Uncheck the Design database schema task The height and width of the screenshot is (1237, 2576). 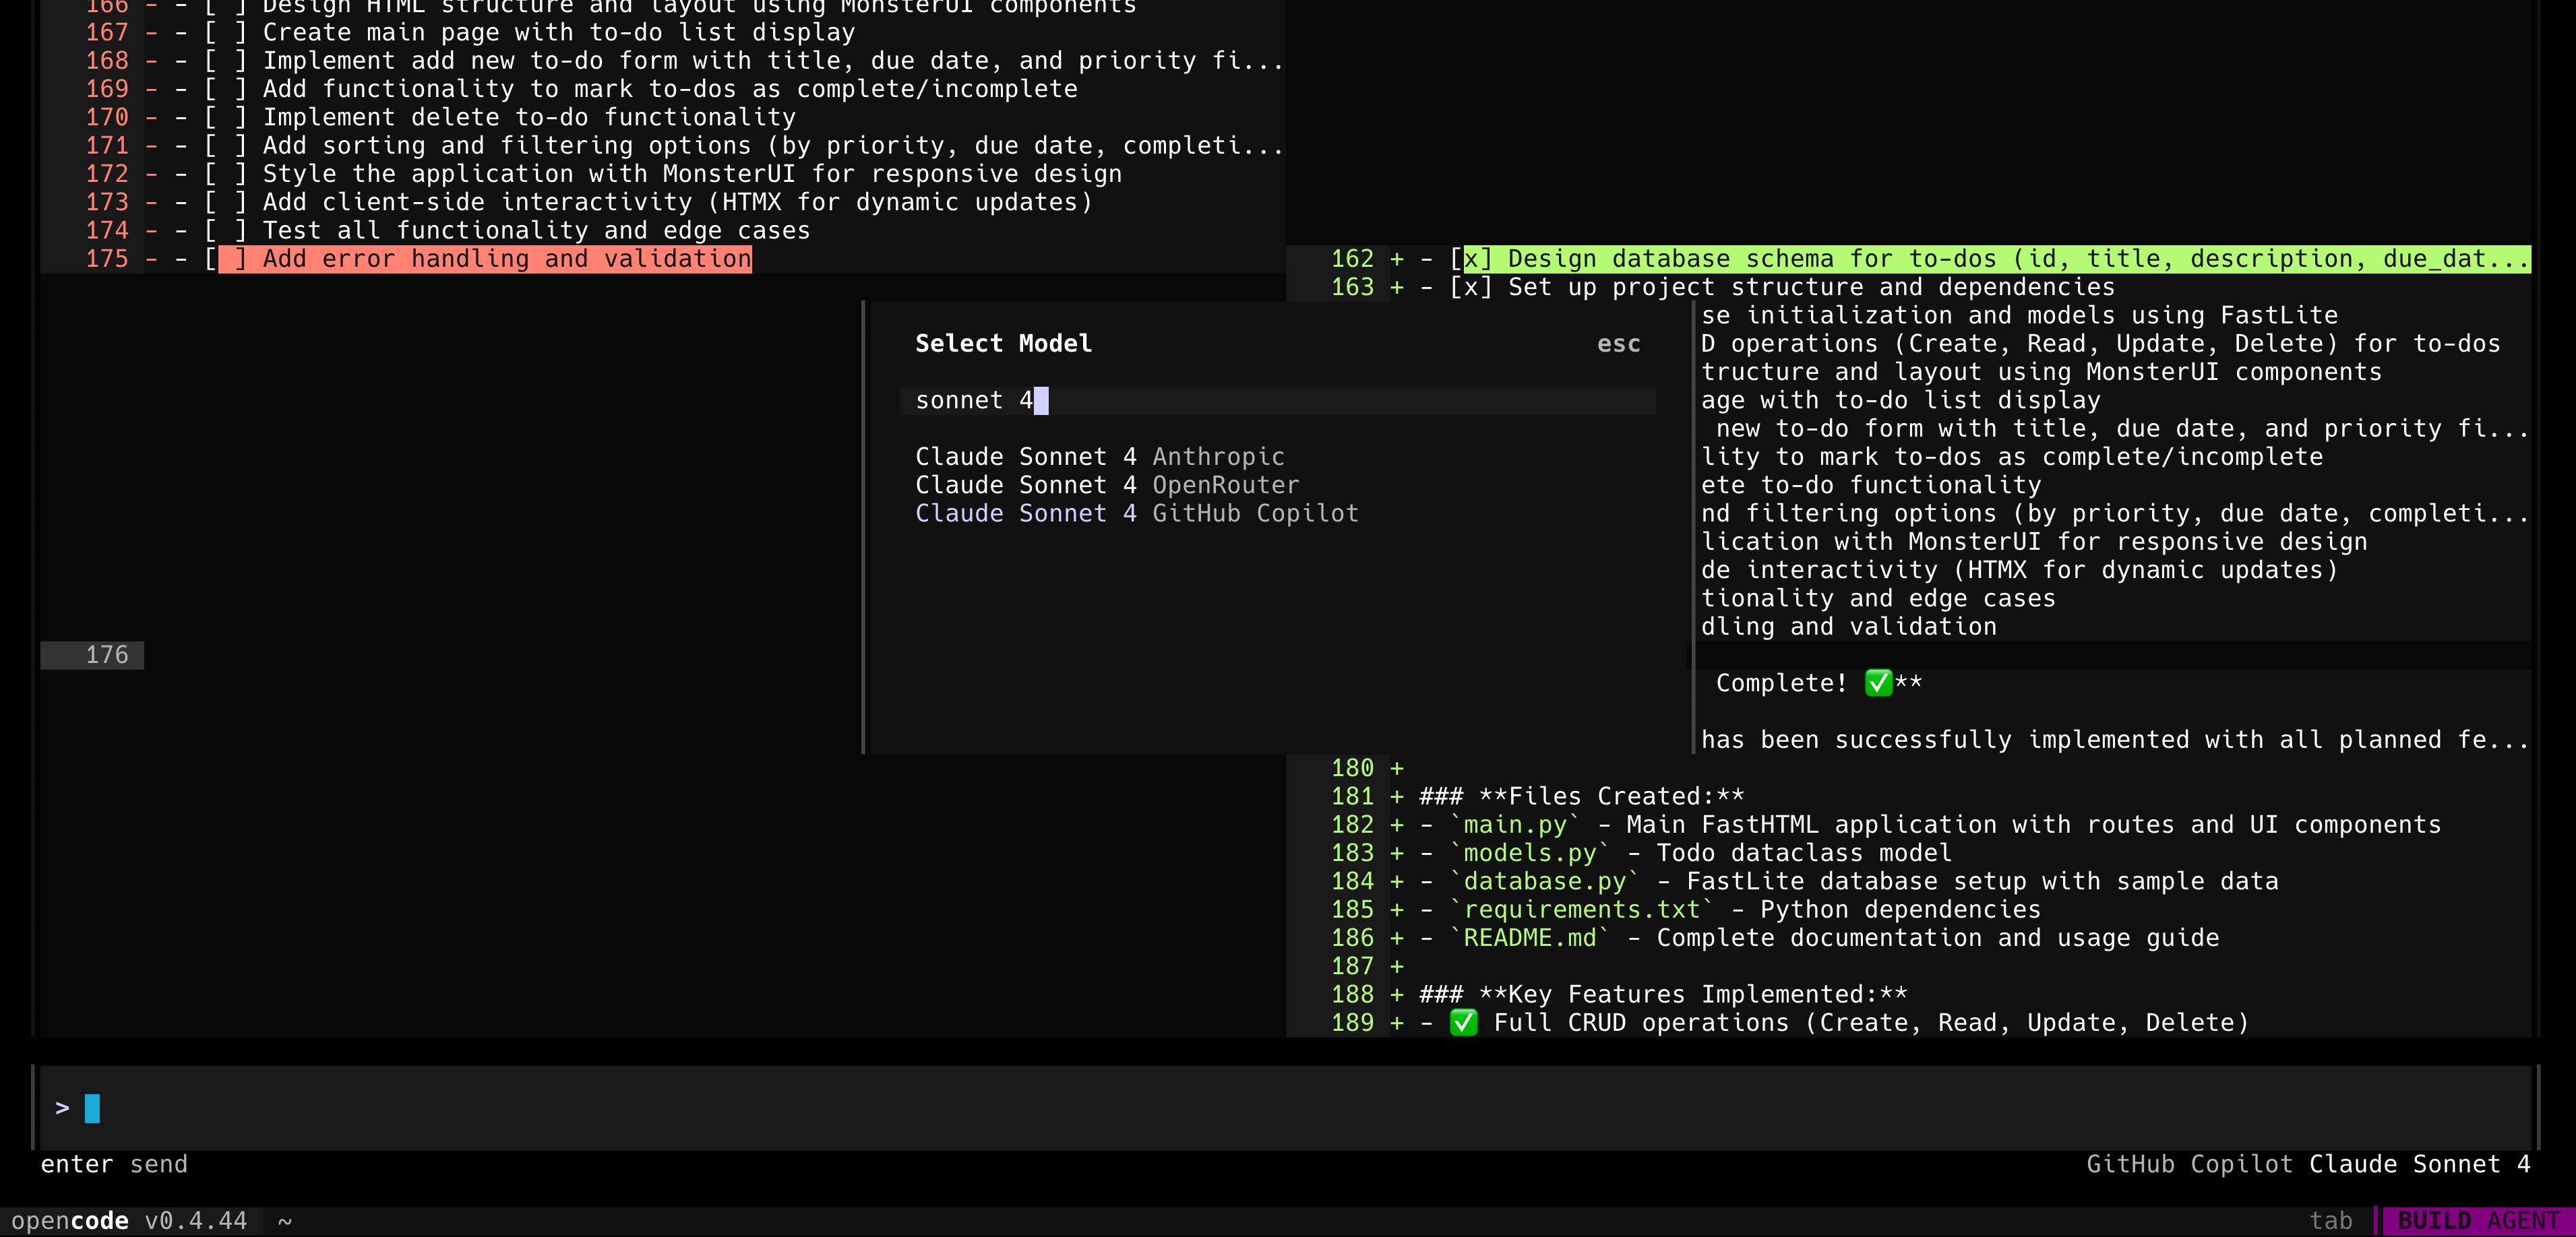click(1471, 258)
